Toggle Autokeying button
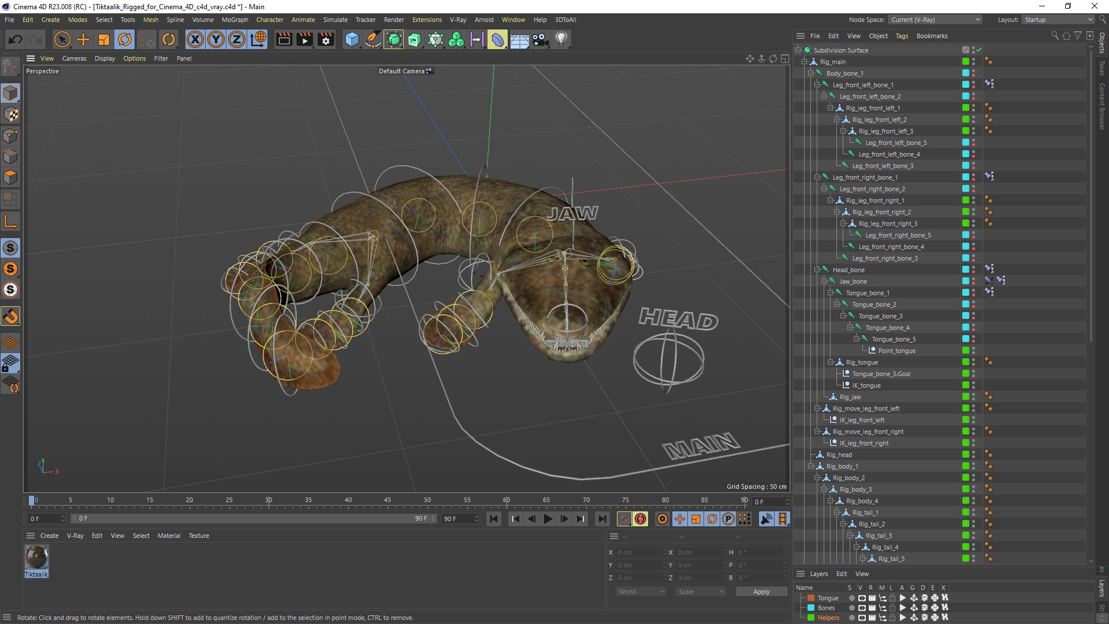Image resolution: width=1109 pixels, height=624 pixels. [x=640, y=519]
